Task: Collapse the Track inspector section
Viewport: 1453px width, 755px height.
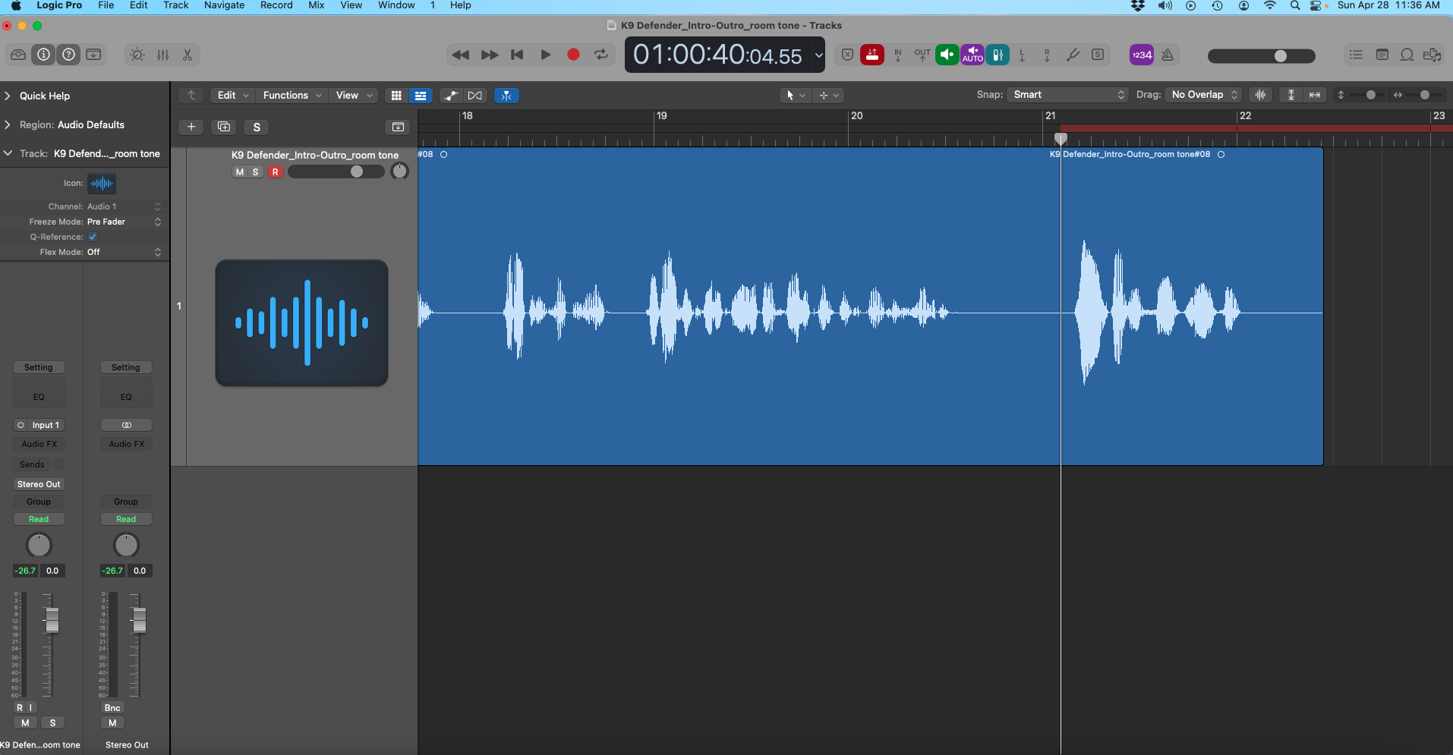Action: coord(8,153)
